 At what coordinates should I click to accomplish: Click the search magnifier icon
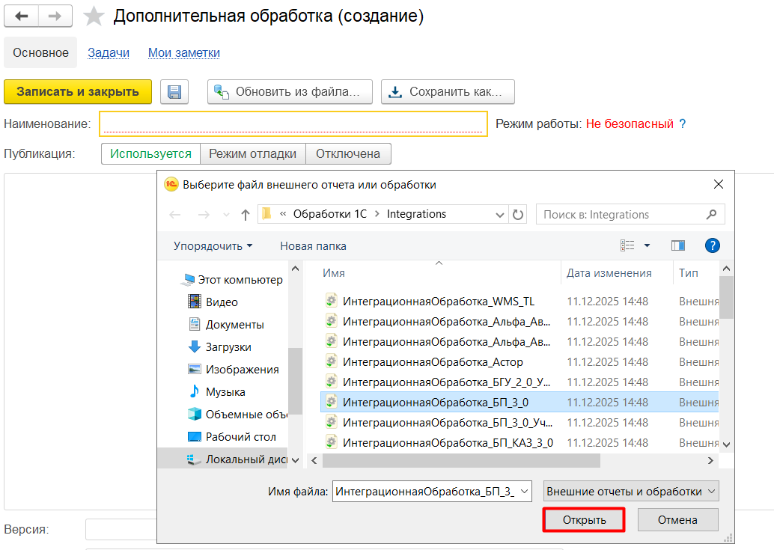point(711,214)
